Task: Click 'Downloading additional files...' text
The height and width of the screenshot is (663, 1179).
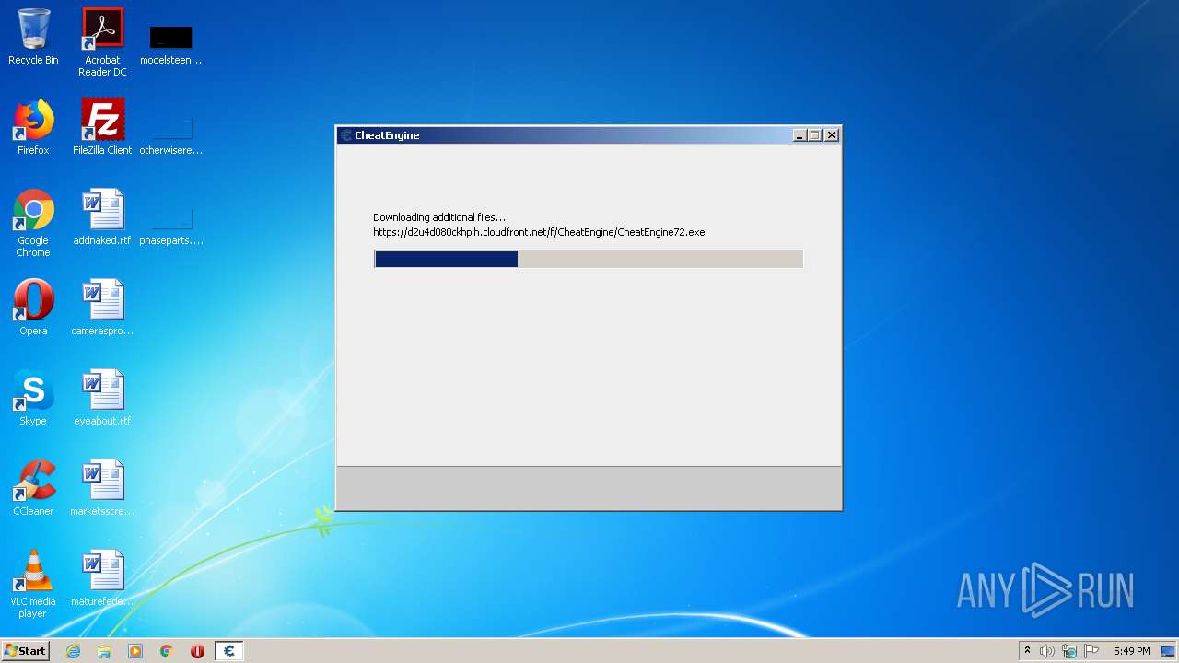Action: (x=439, y=217)
